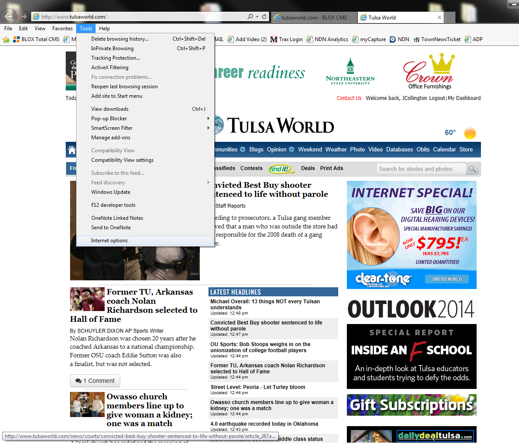519x443 pixels.
Task: Click the refresh icon in address bar
Action: coord(264,17)
